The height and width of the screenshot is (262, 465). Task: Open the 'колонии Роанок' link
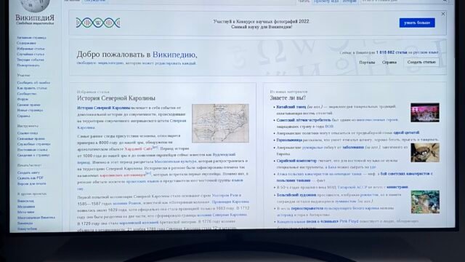pyautogui.click(x=126, y=203)
